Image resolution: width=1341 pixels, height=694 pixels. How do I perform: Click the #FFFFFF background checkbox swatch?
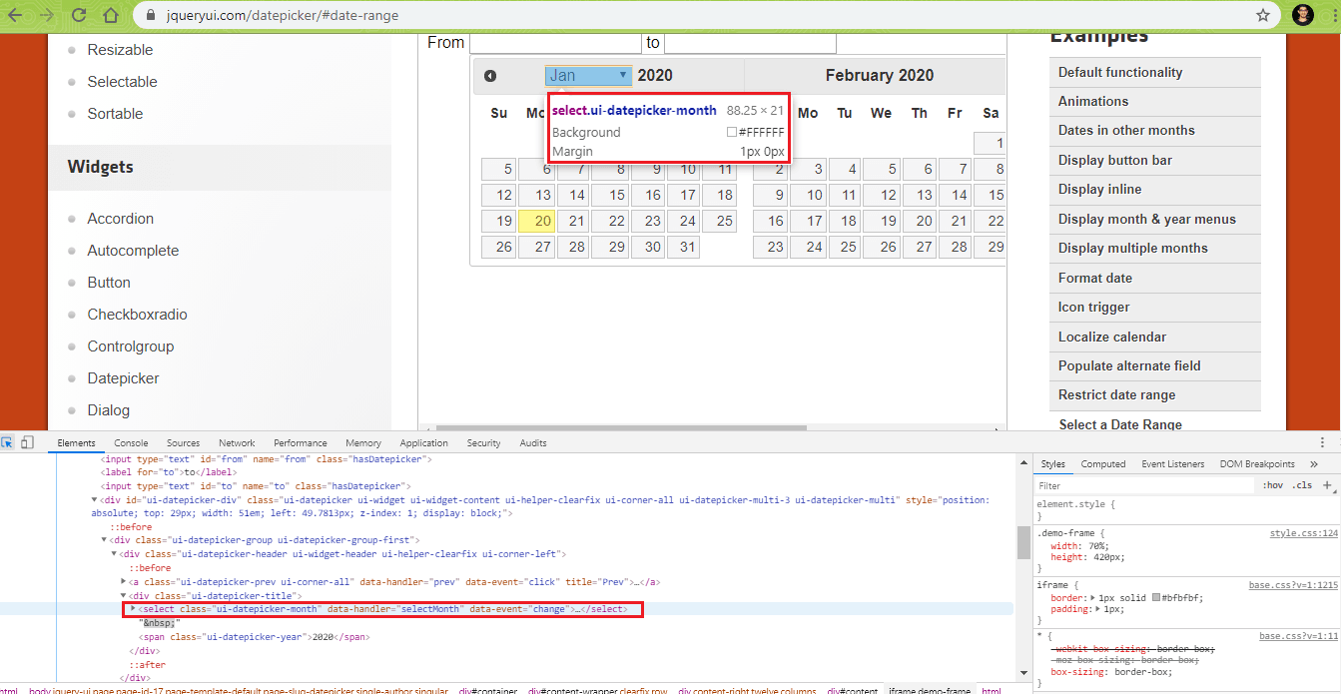pos(732,131)
